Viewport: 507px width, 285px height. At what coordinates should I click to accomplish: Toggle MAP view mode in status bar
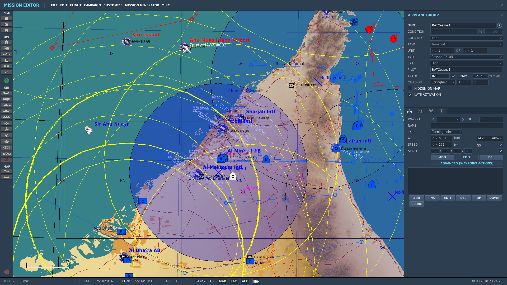(x=222, y=281)
